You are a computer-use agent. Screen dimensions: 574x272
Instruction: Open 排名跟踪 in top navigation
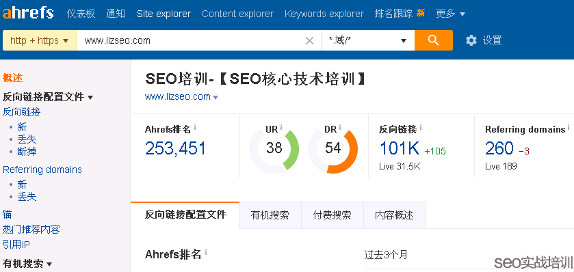[393, 14]
